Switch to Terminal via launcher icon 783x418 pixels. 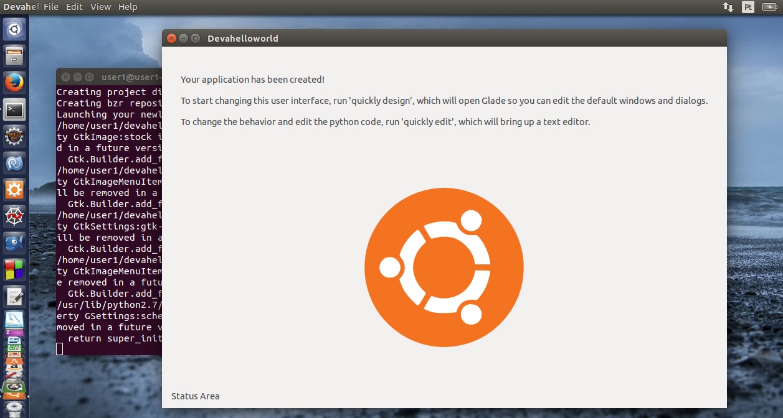(x=14, y=110)
